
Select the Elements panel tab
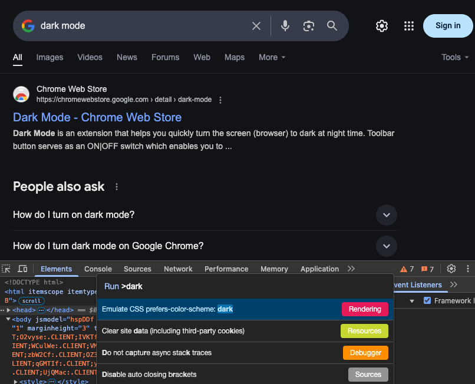[x=57, y=269]
